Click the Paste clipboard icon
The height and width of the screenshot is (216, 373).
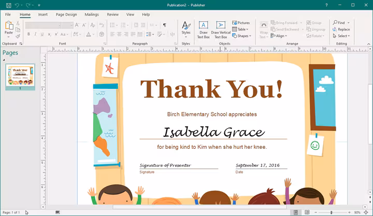(9, 25)
